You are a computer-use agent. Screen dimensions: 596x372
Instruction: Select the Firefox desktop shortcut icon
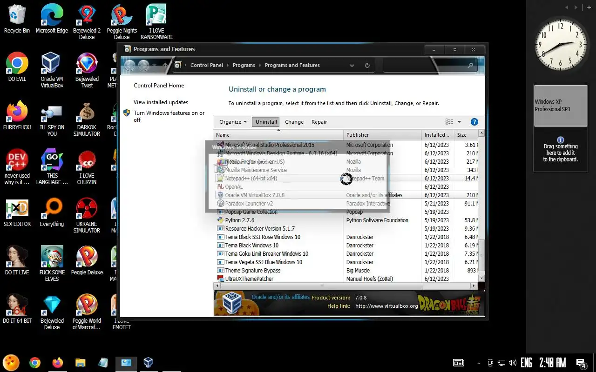point(17,115)
